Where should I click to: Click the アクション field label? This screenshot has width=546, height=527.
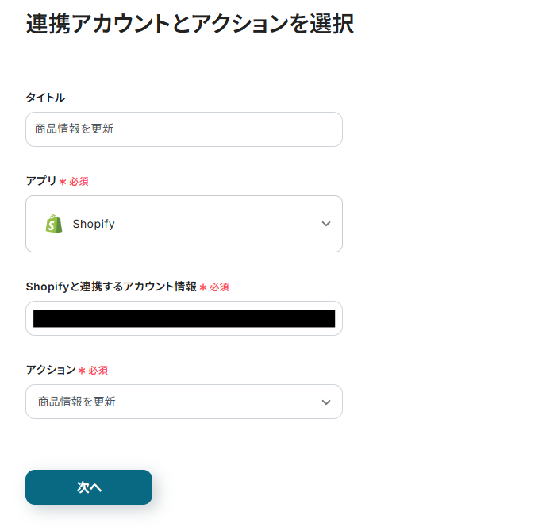click(x=51, y=370)
